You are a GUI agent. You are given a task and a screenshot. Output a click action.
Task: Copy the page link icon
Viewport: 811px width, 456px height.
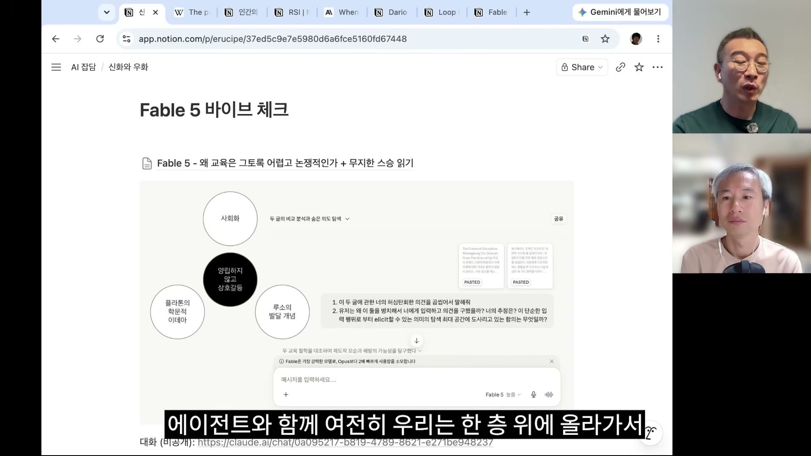click(620, 67)
